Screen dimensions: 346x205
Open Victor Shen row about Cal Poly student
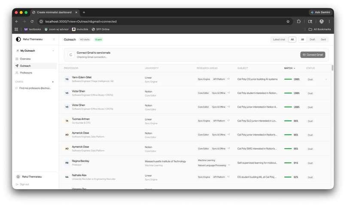195,93
